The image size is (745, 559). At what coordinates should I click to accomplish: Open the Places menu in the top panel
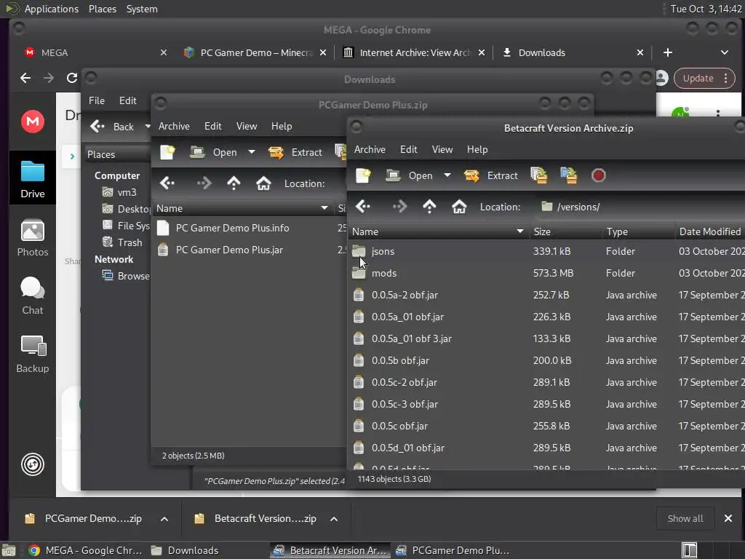pyautogui.click(x=103, y=9)
